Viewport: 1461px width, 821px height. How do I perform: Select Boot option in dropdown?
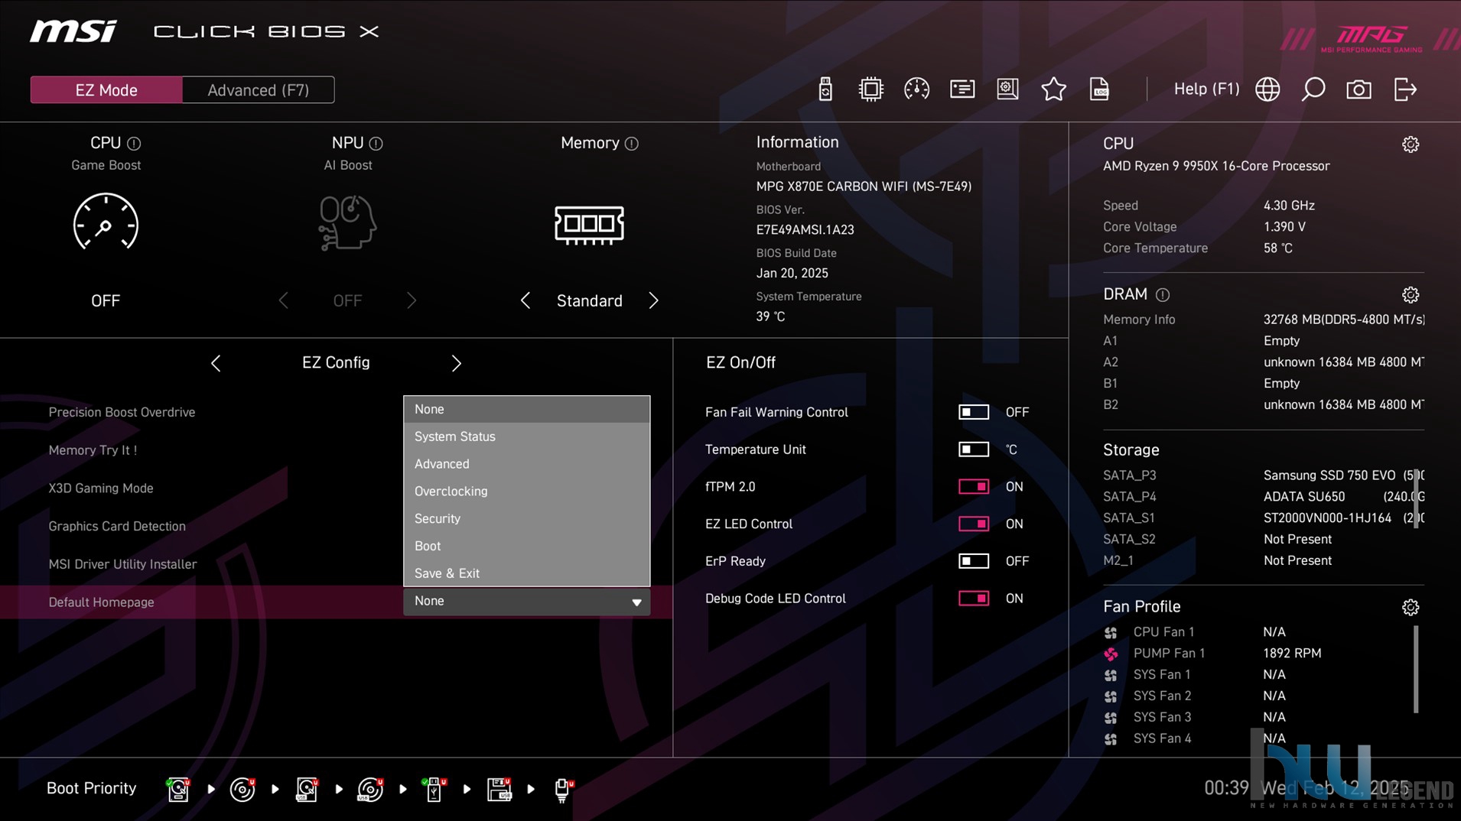[x=526, y=547]
